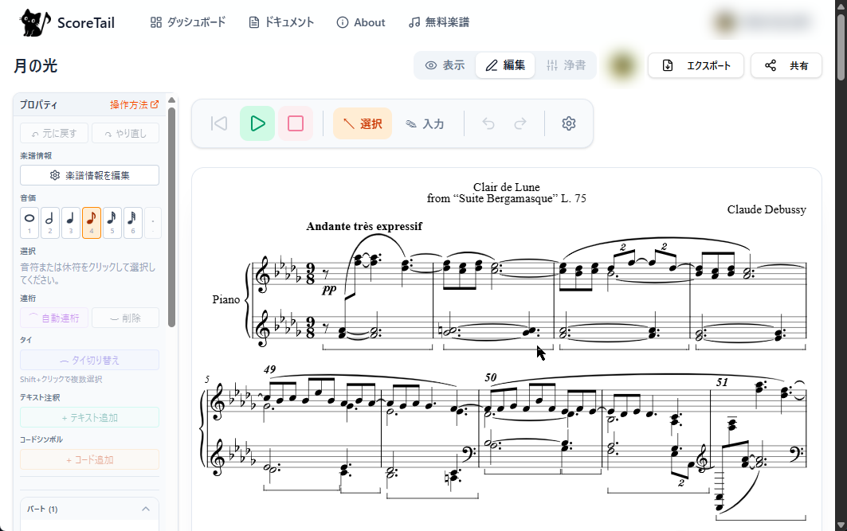Screen dimensions: 847x531
Task: Click the page vertical scrollbar thumb
Action: pyautogui.click(x=841, y=48)
